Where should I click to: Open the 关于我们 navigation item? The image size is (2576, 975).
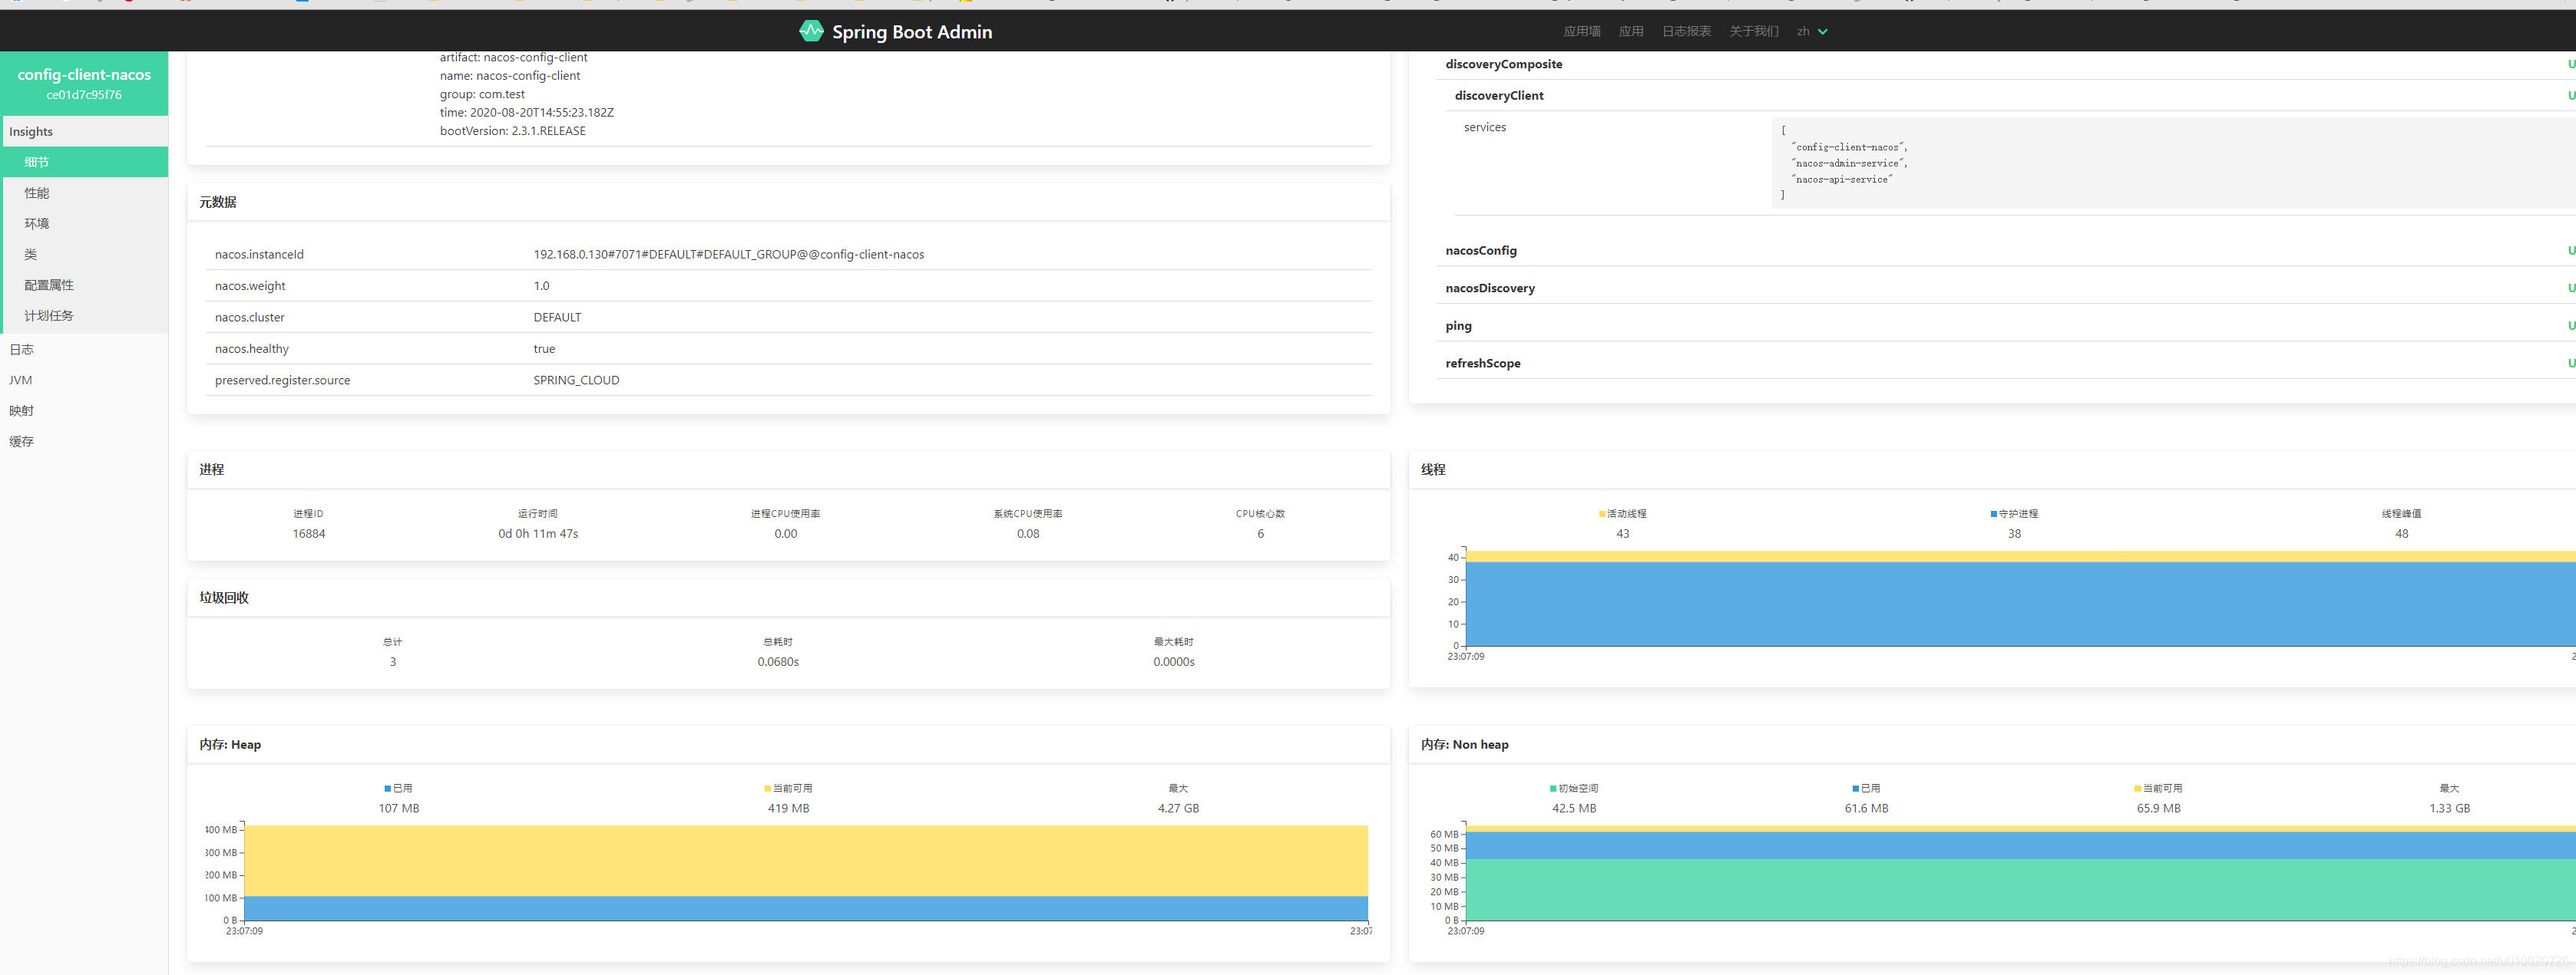pos(1753,32)
